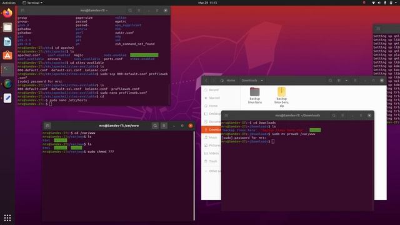Click the new tab icon in /var/www terminal
The image size is (400, 225).
[x=47, y=126]
